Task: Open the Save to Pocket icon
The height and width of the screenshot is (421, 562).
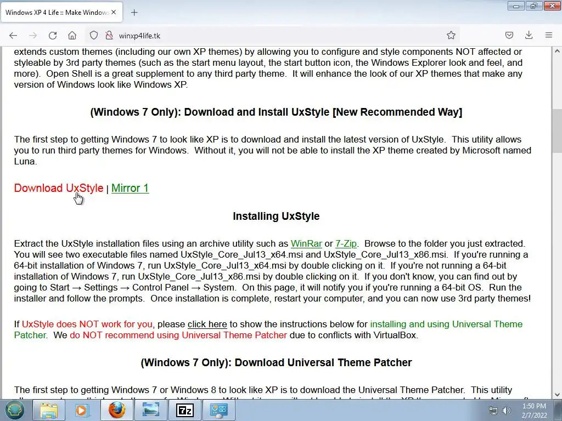Action: [x=509, y=35]
